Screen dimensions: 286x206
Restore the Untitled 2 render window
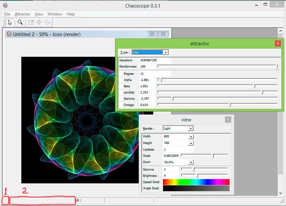click(x=152, y=34)
